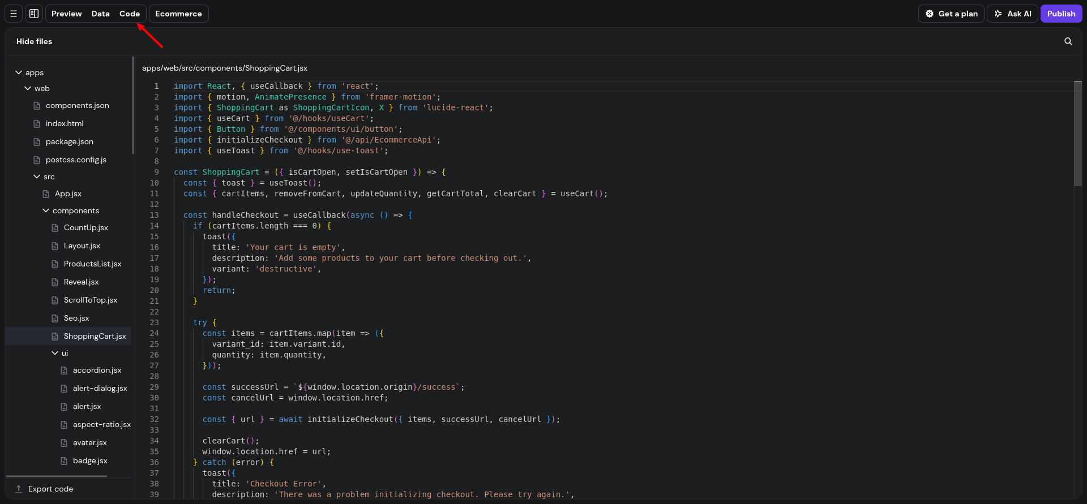Click the file icon beside alert.jsx
The image size is (1087, 504).
click(x=64, y=407)
